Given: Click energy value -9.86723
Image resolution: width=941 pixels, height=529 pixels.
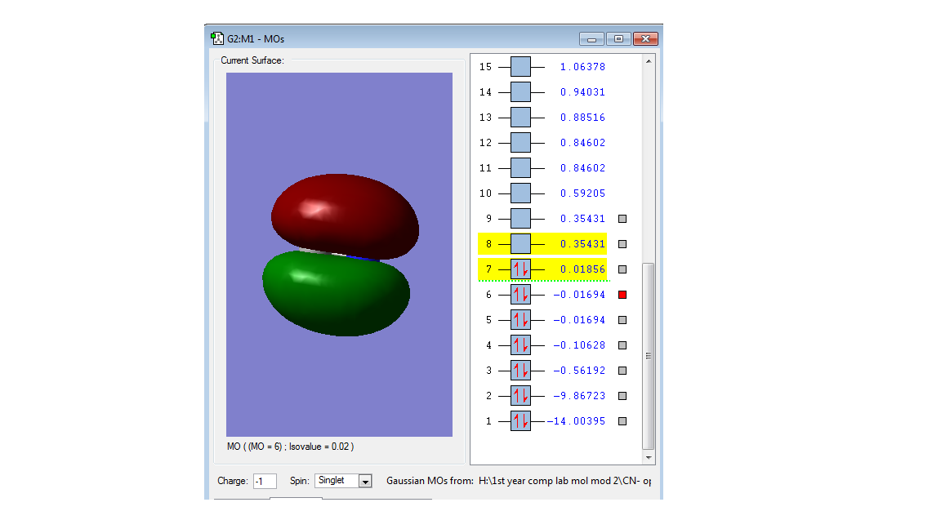Looking at the screenshot, I should [x=579, y=396].
